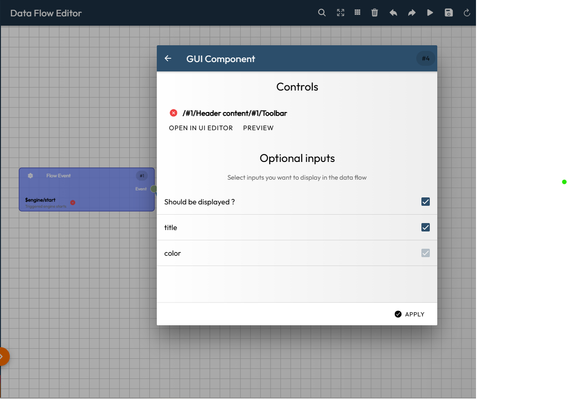The height and width of the screenshot is (399, 567).
Task: Uncheck the 'Should be displayed ?' checkbox
Action: tap(425, 202)
